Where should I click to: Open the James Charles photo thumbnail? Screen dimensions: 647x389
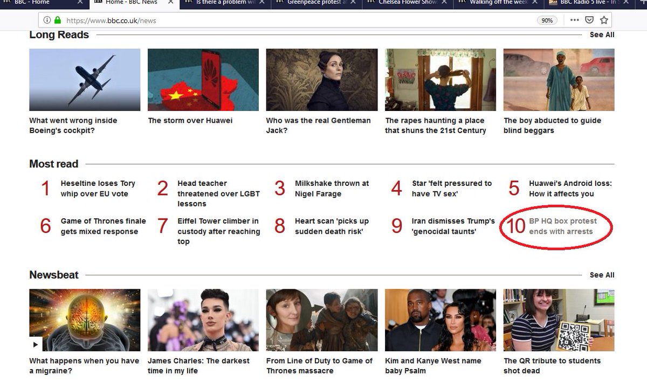click(203, 320)
